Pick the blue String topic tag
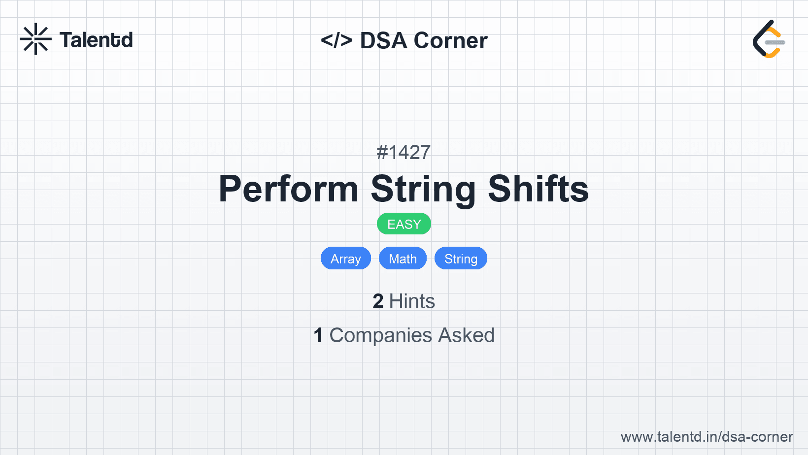Screen dimensions: 808x455 (461, 259)
